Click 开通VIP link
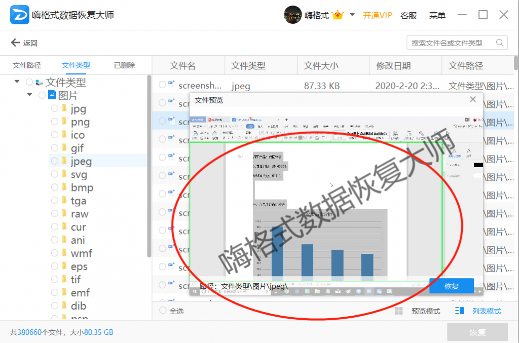 pos(377,15)
